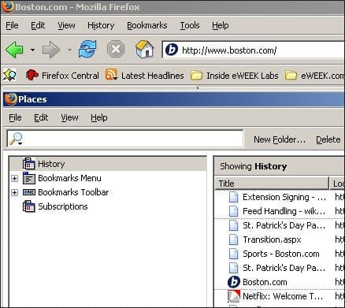Open the Tools menu
345x308 pixels.
click(x=190, y=25)
